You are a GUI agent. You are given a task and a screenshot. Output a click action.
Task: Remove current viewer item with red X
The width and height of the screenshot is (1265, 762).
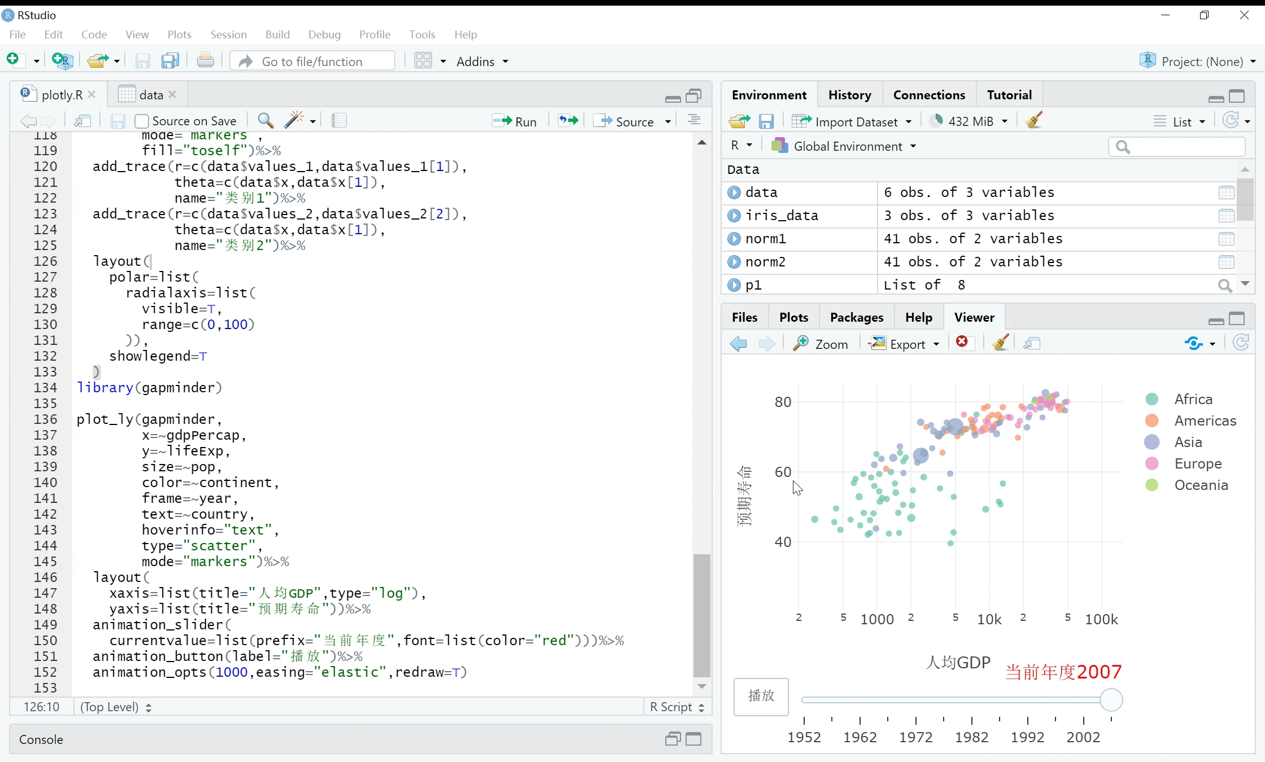click(962, 343)
